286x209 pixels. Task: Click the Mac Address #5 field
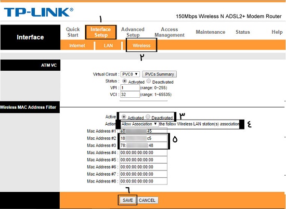point(144,160)
